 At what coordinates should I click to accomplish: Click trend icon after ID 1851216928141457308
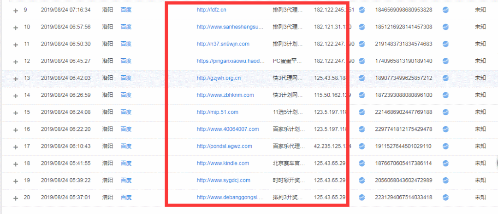tap(445, 27)
